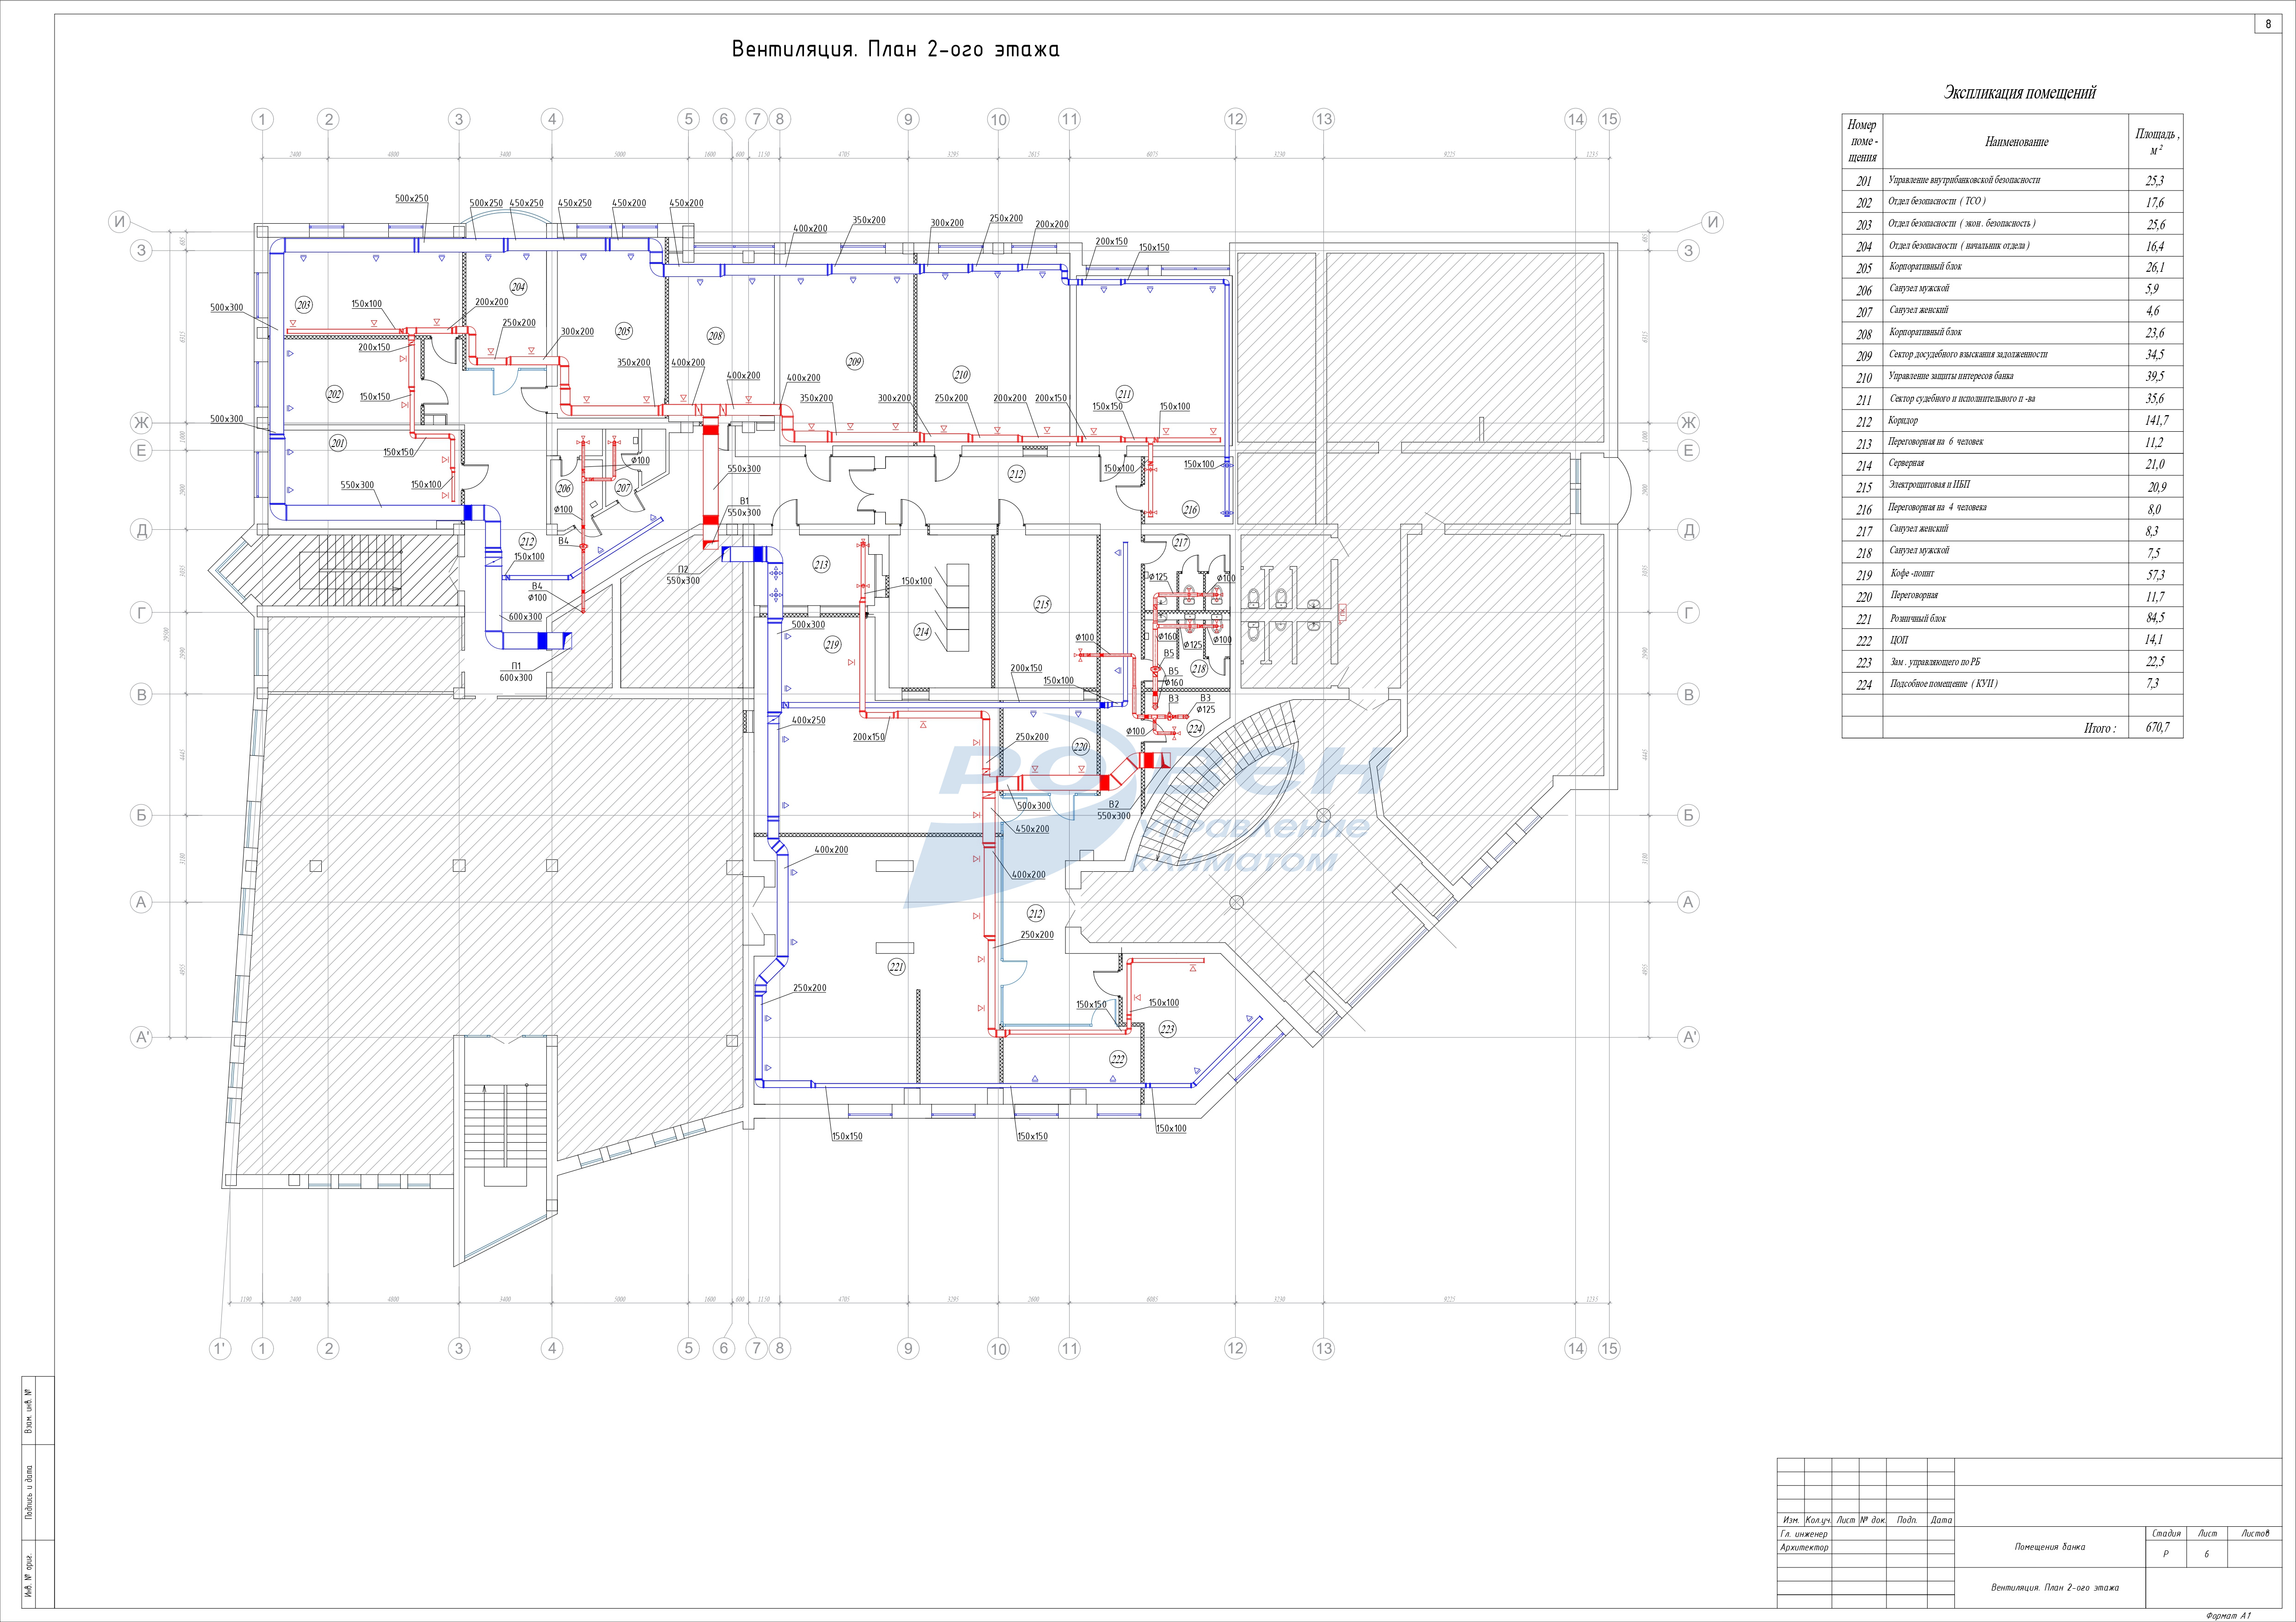
Task: Click the 'Экспликация помещений' heading
Action: [2019, 93]
